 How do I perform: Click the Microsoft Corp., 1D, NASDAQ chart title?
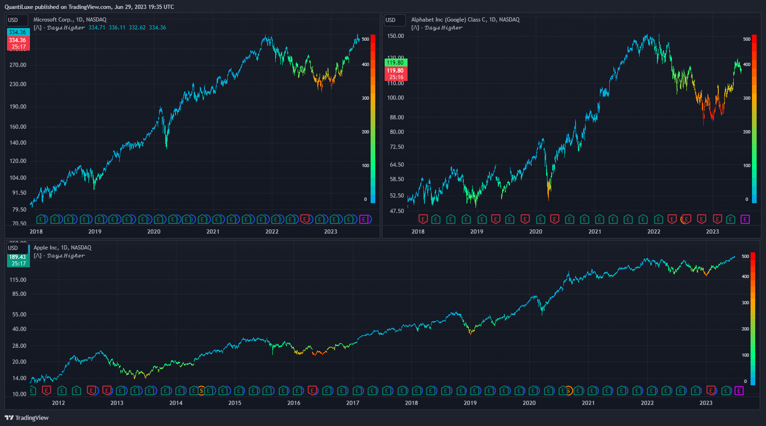pos(70,20)
